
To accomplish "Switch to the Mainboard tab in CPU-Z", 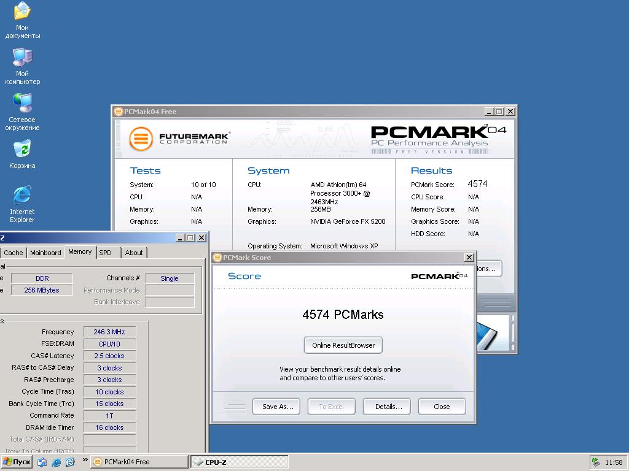I will [x=45, y=253].
